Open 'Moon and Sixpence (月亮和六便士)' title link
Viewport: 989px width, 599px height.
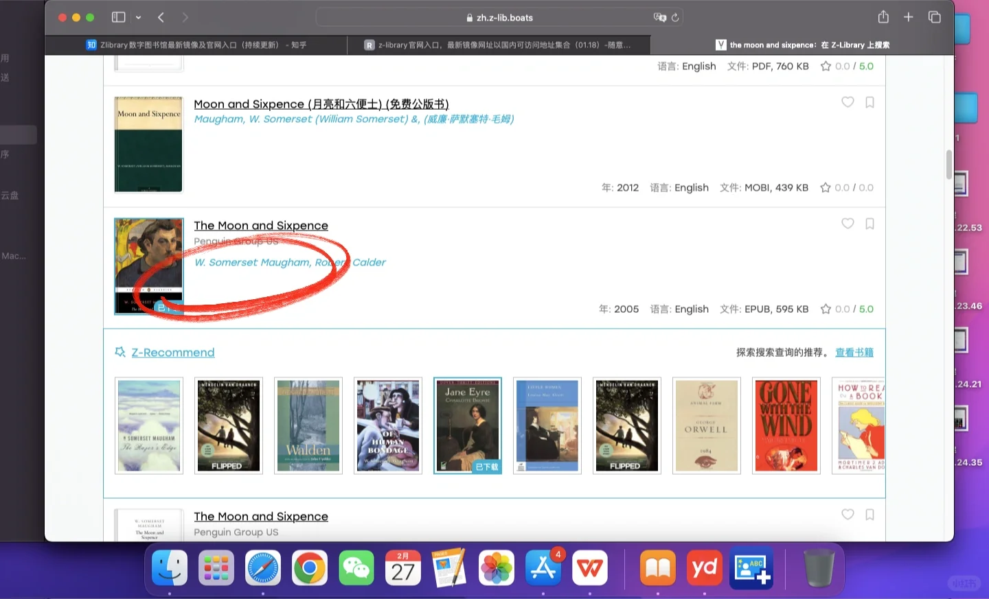(321, 104)
